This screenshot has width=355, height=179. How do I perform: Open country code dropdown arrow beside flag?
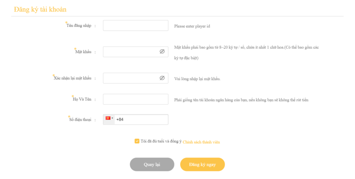pyautogui.click(x=112, y=118)
